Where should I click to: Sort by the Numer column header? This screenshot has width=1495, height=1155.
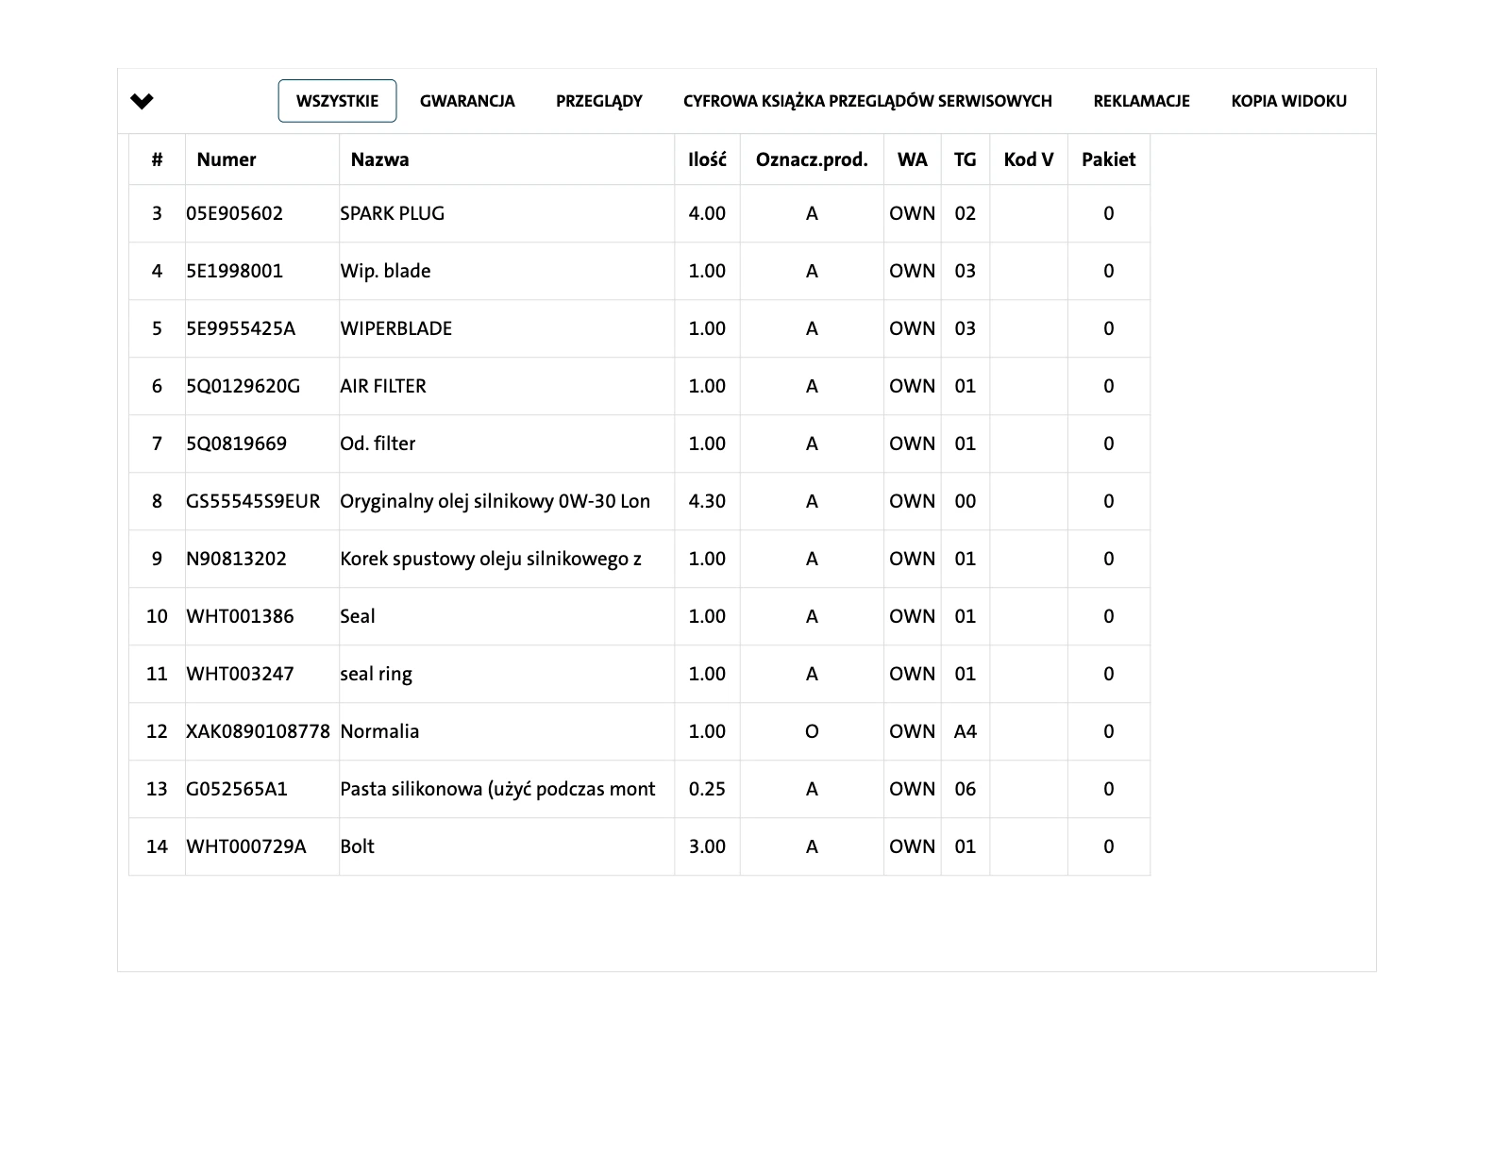227,159
